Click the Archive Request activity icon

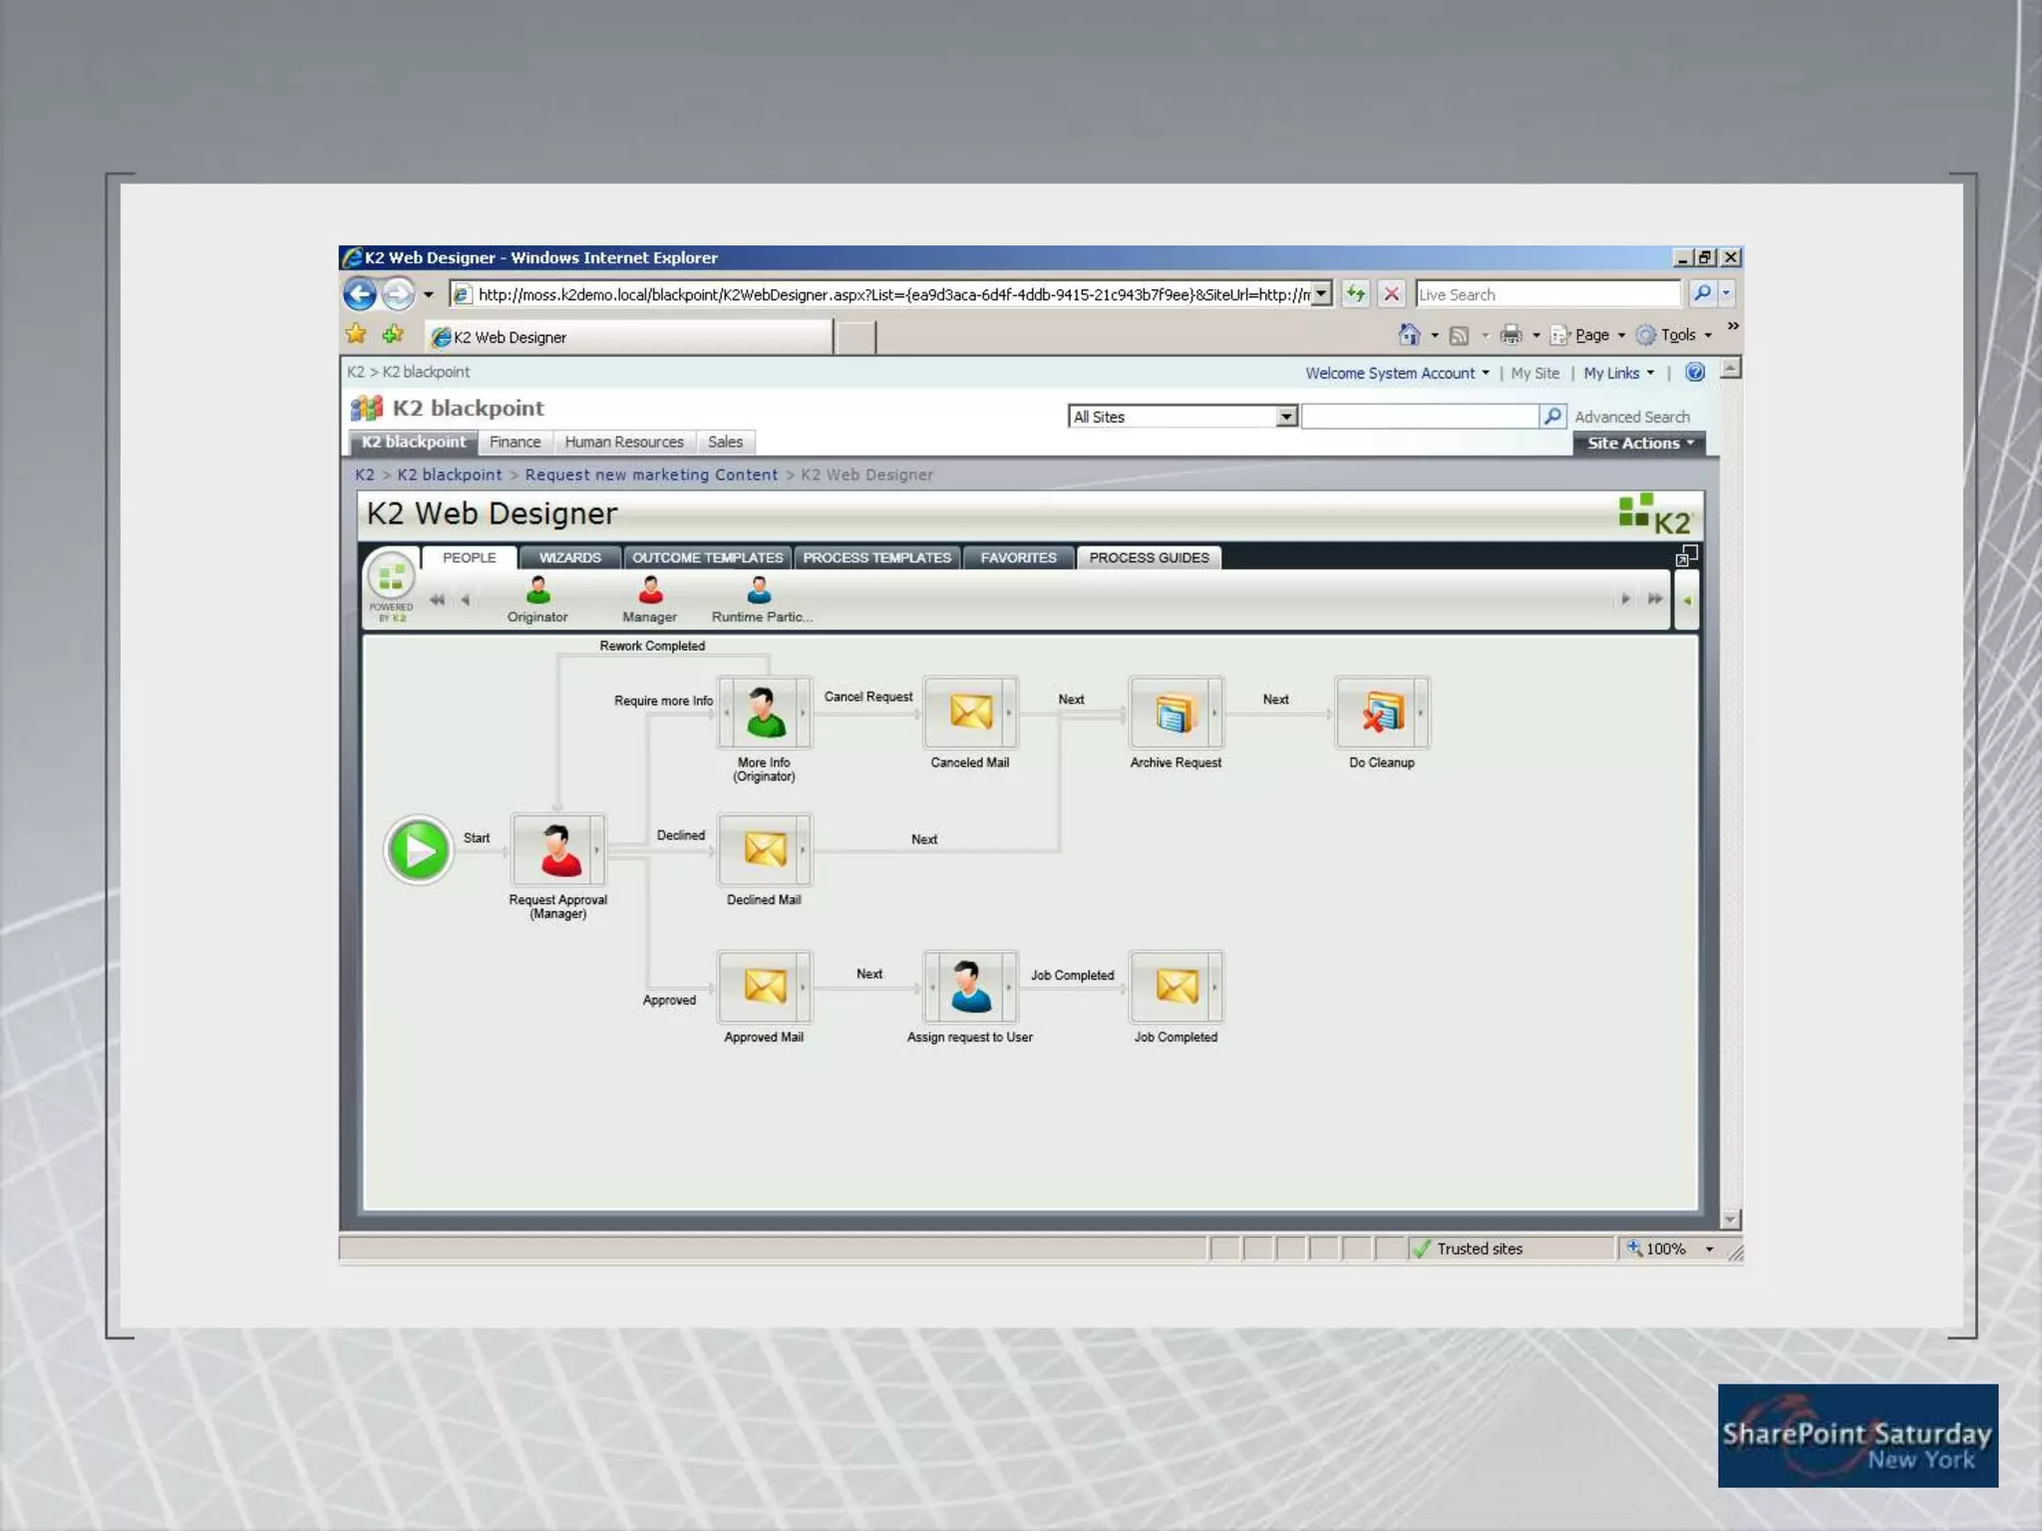(x=1175, y=713)
